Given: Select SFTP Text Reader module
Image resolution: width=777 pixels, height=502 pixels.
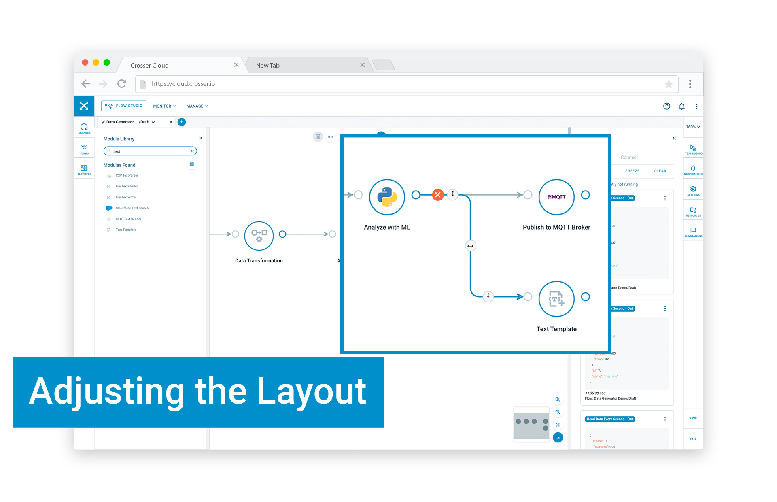Looking at the screenshot, I should point(128,219).
